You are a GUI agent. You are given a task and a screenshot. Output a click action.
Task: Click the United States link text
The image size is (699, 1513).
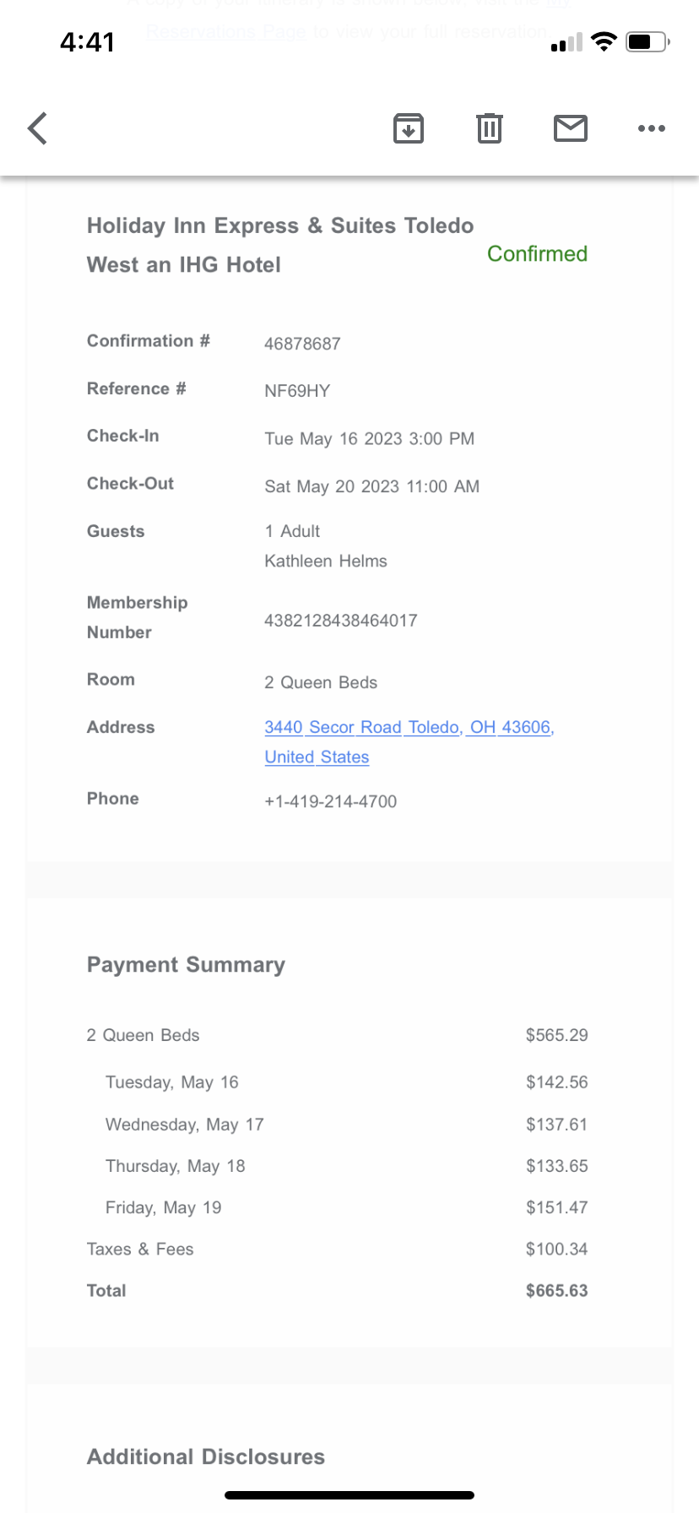(317, 757)
